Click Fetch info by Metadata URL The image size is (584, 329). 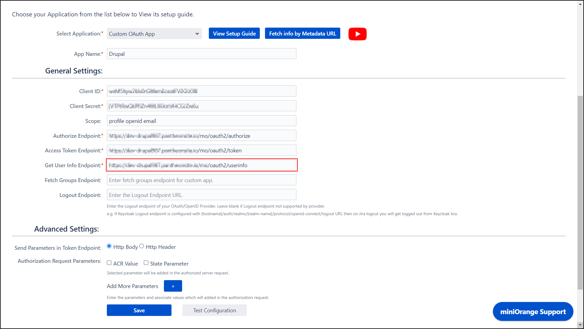302,33
